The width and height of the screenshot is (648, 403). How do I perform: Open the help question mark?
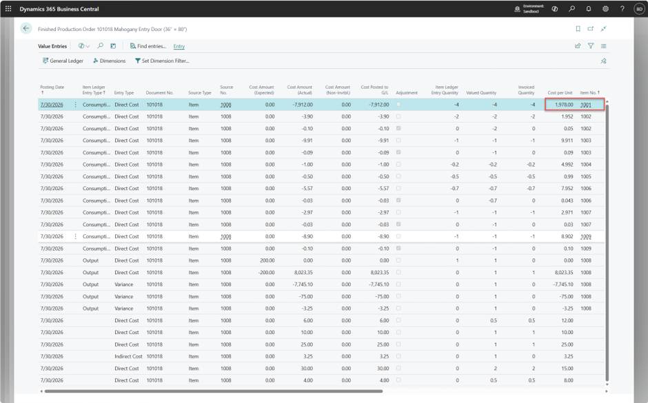[622, 9]
